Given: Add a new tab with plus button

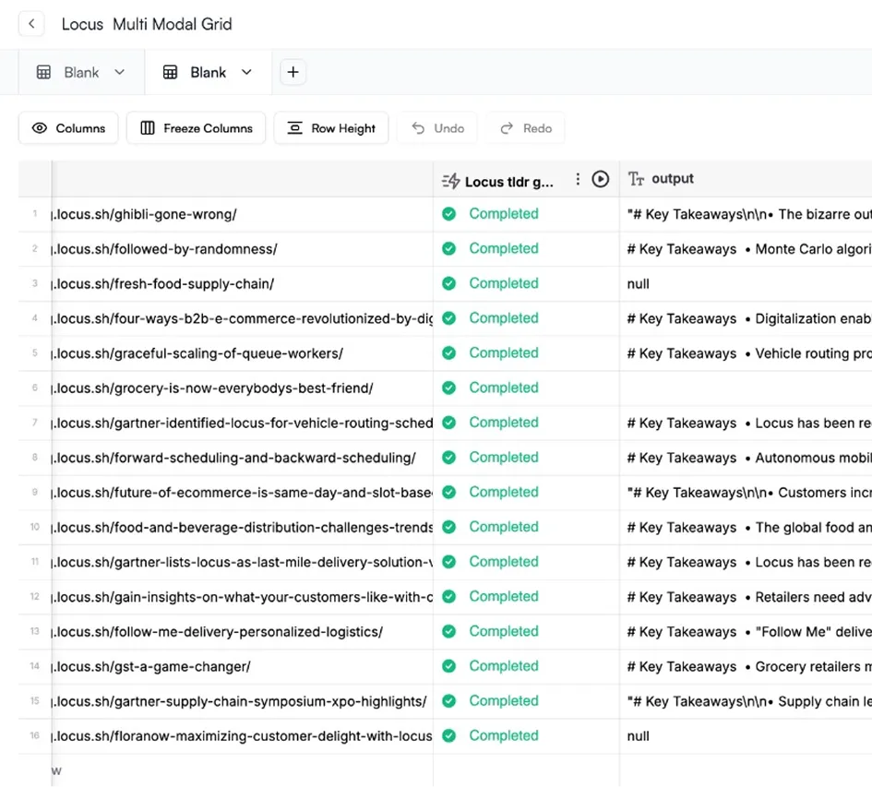Looking at the screenshot, I should pos(293,72).
